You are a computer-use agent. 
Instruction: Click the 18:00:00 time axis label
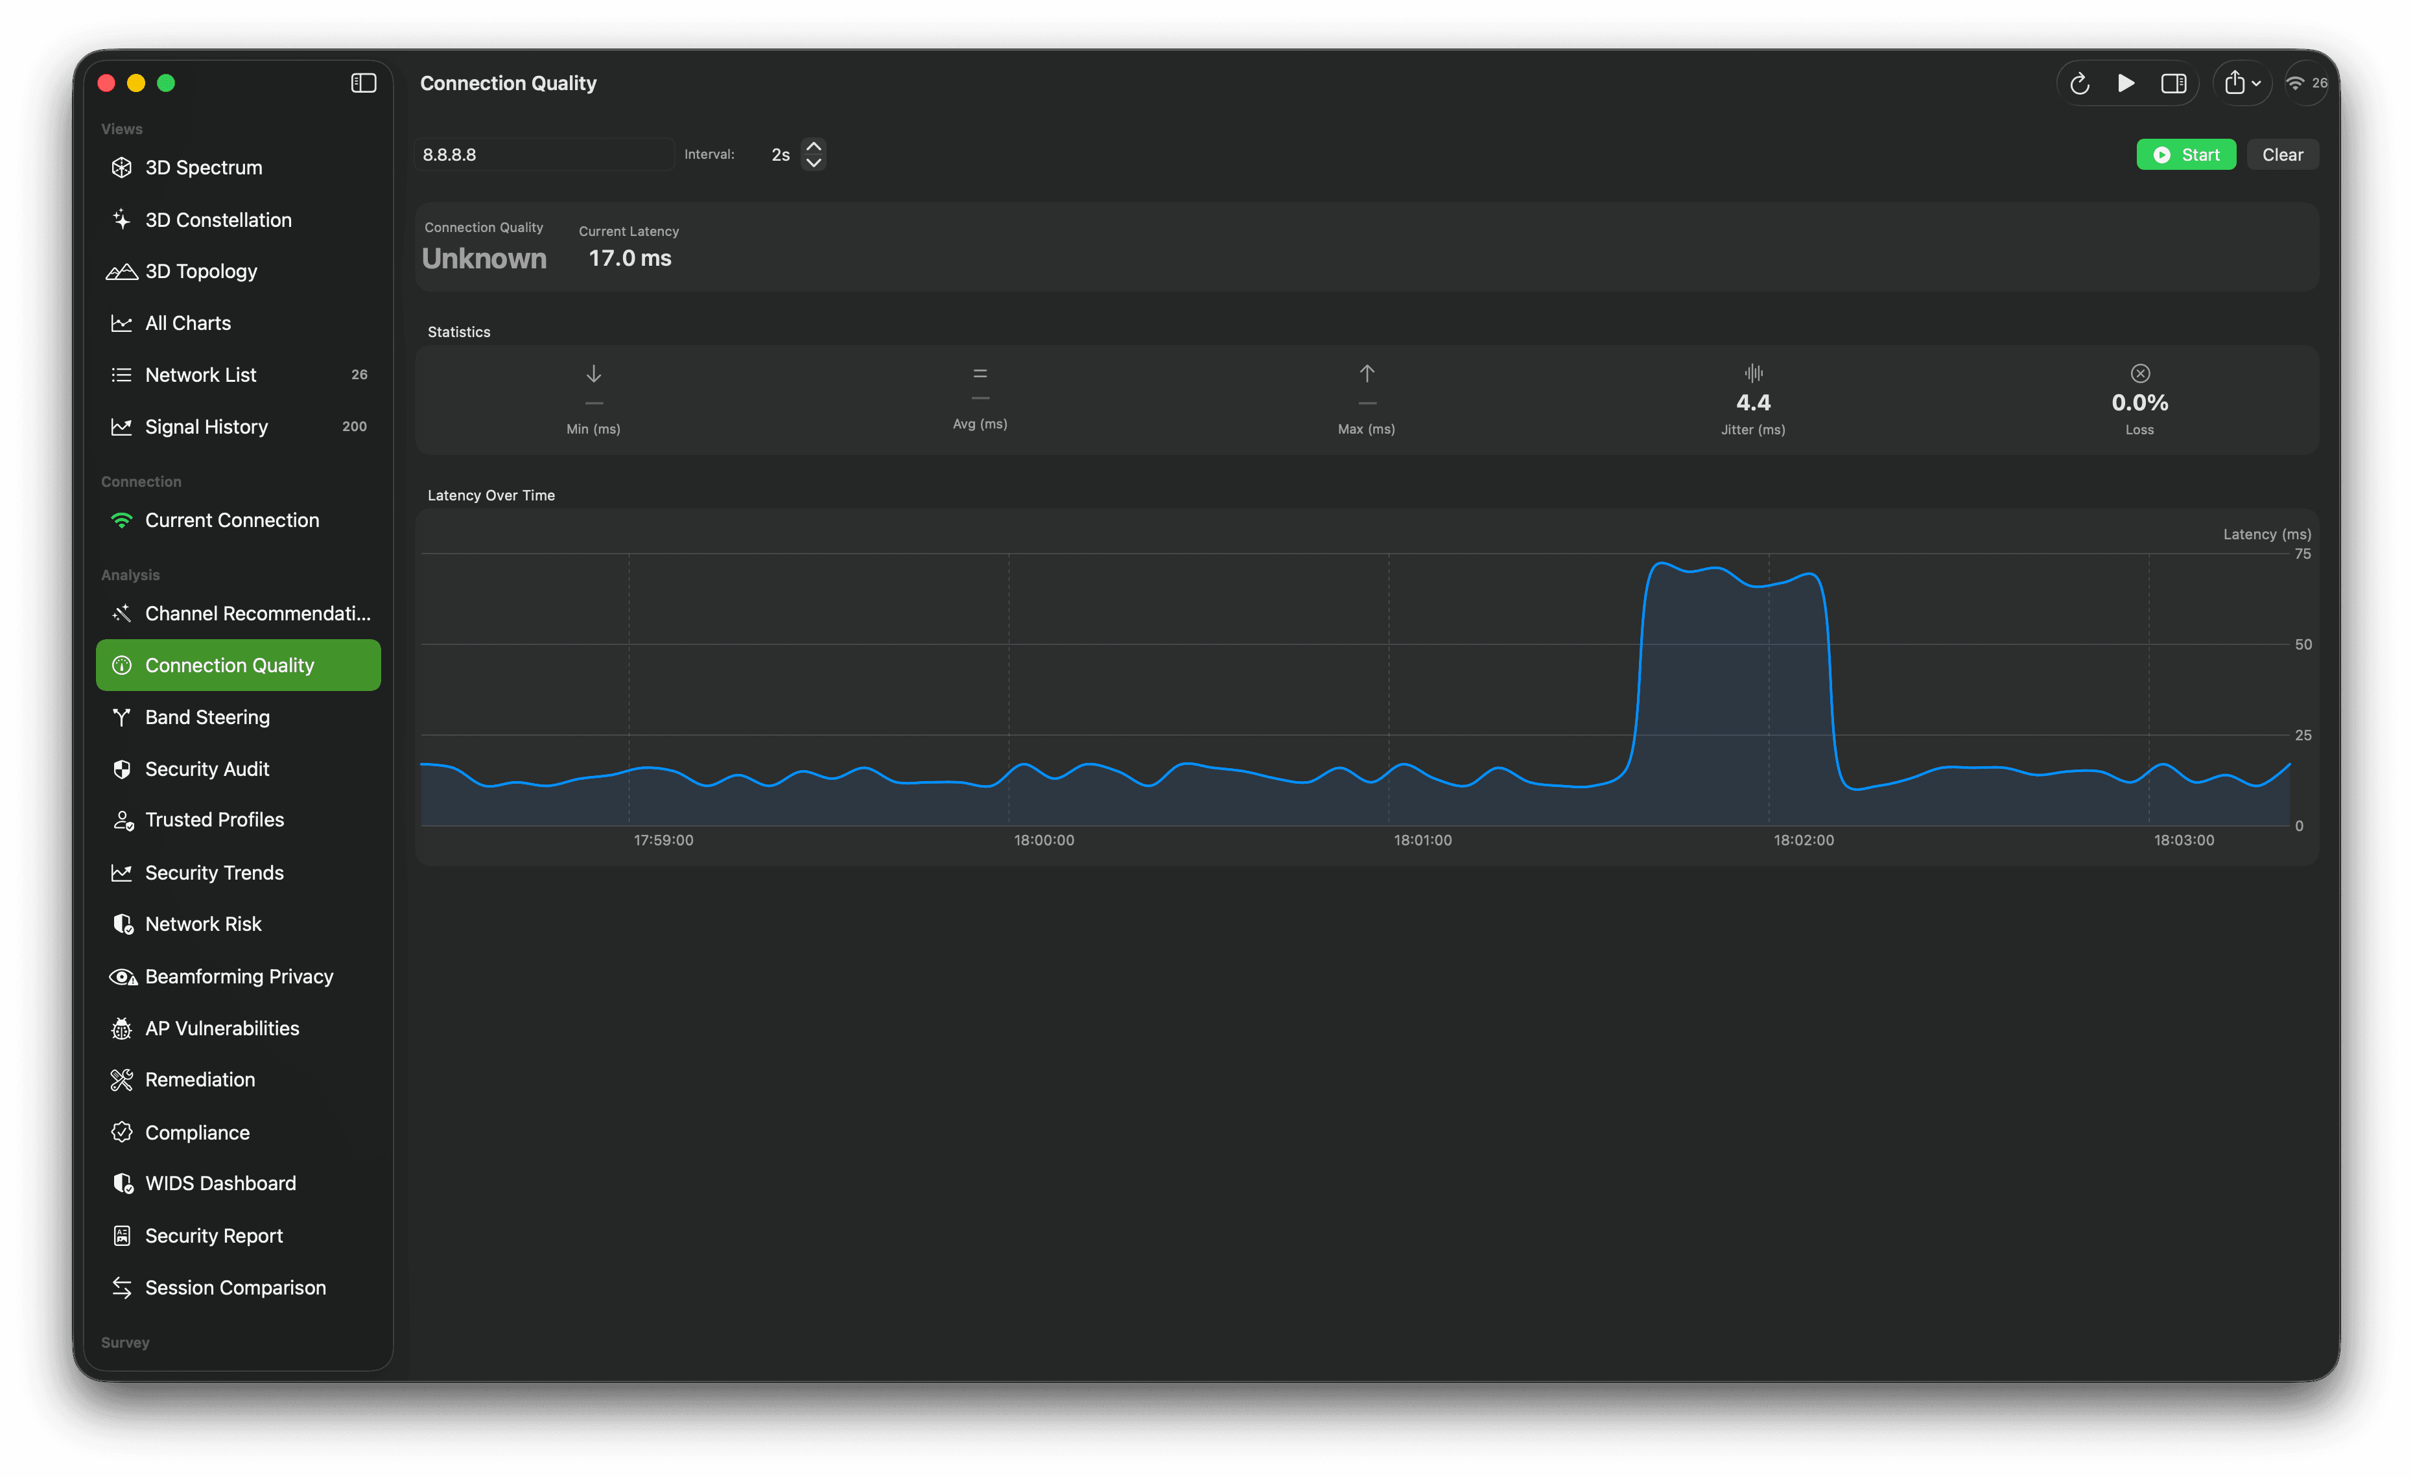point(1044,840)
